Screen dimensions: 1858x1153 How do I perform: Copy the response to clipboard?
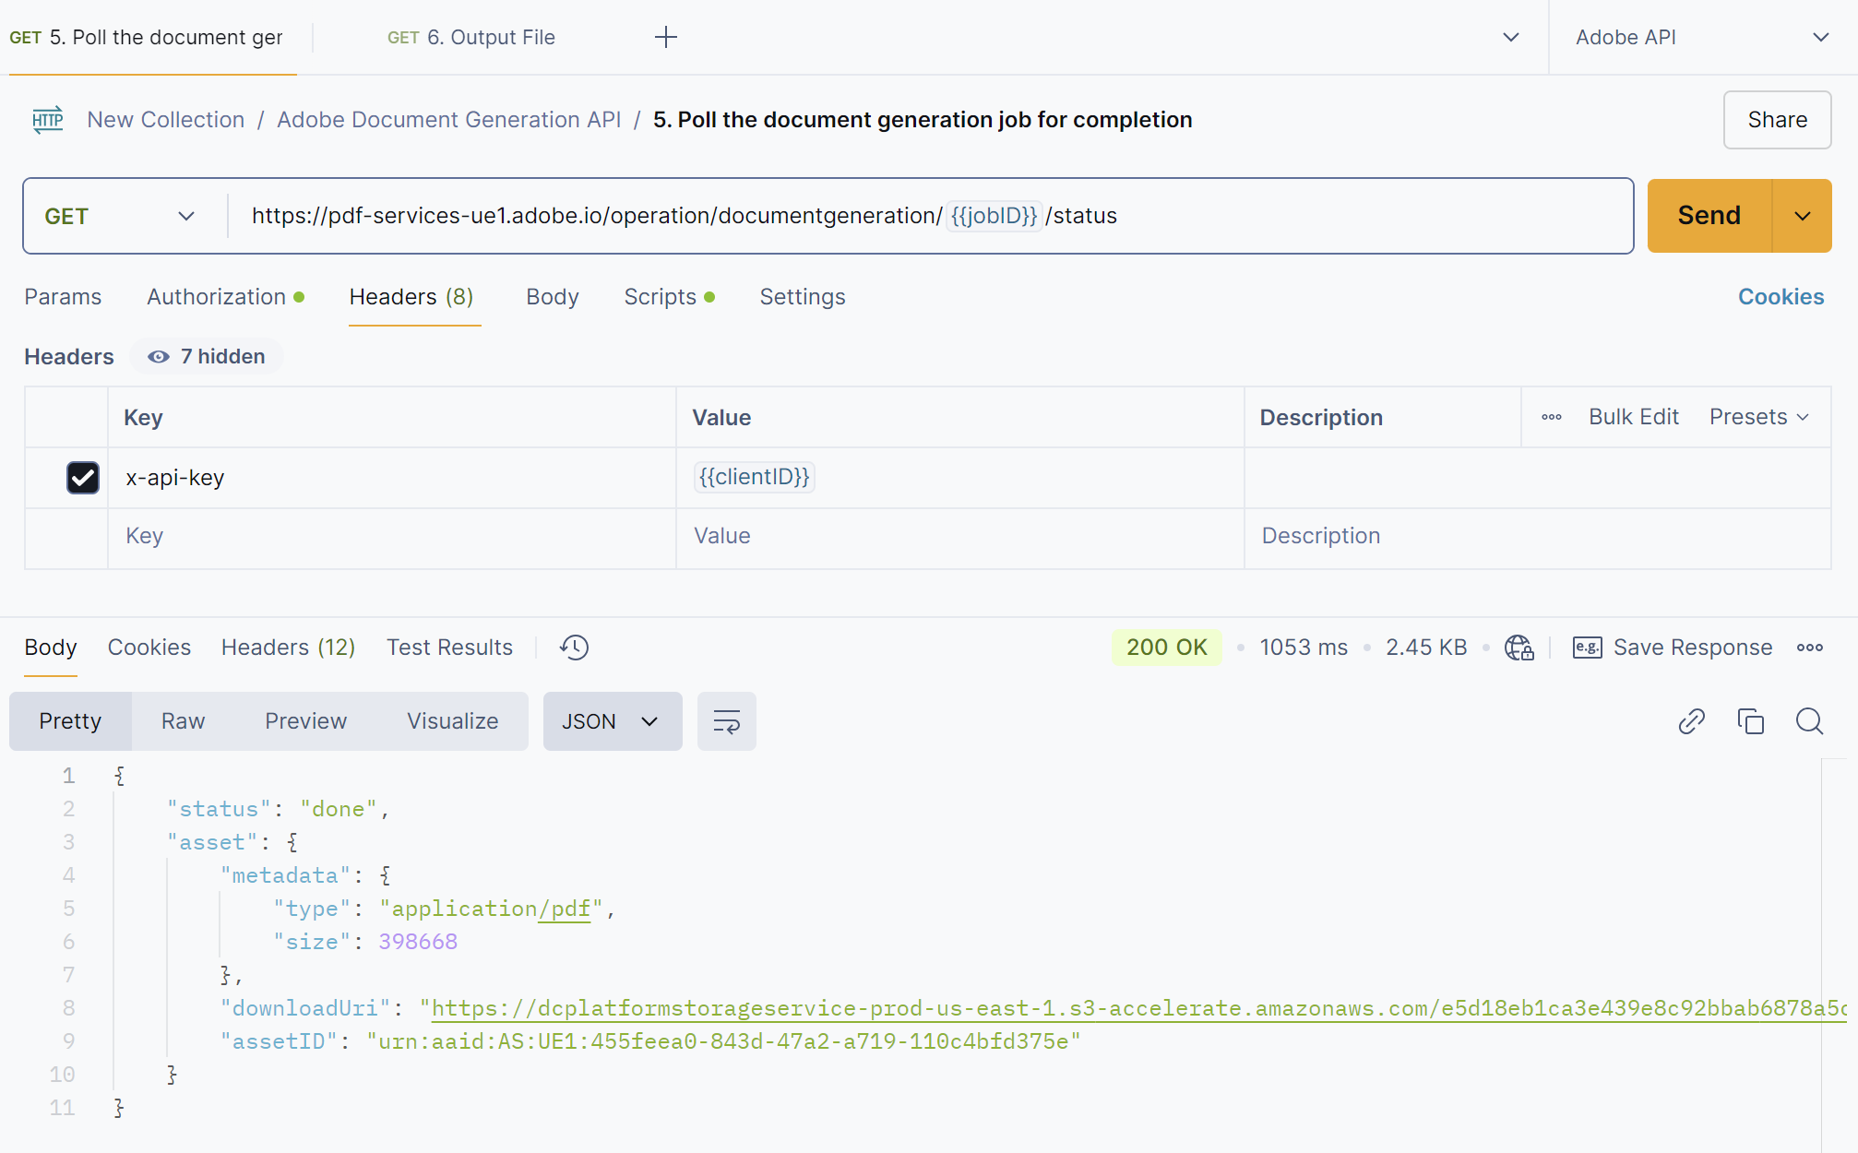click(1751, 721)
